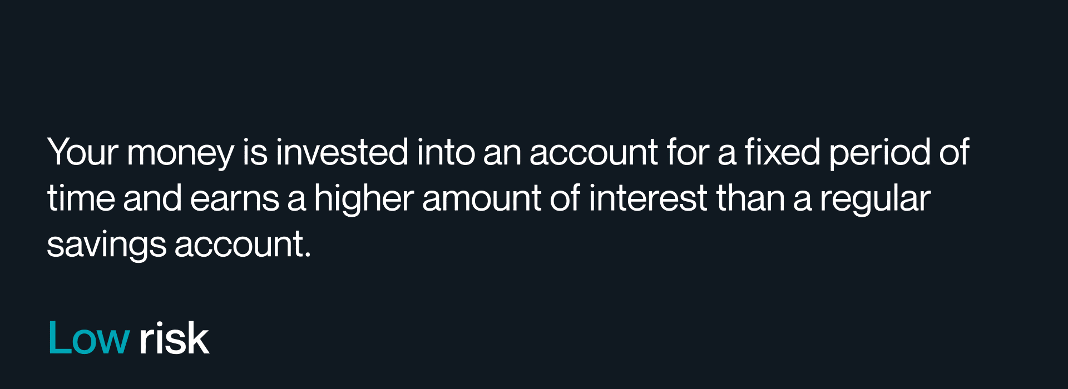1068x389 pixels.
Task: Click the word "interest" in the description
Action: [648, 199]
